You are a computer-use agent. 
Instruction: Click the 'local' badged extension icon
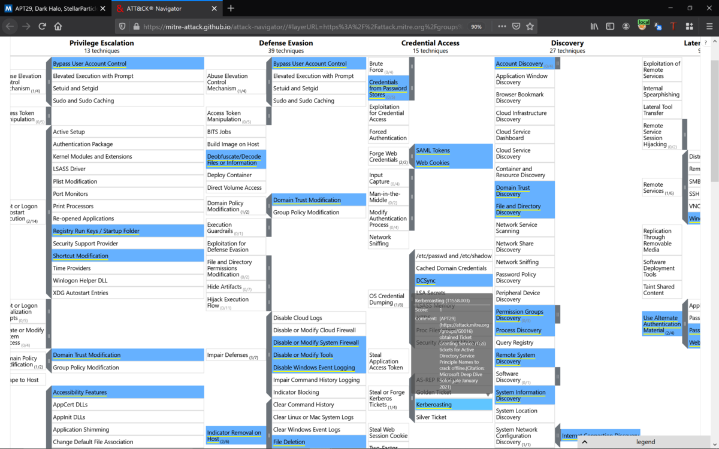642,26
